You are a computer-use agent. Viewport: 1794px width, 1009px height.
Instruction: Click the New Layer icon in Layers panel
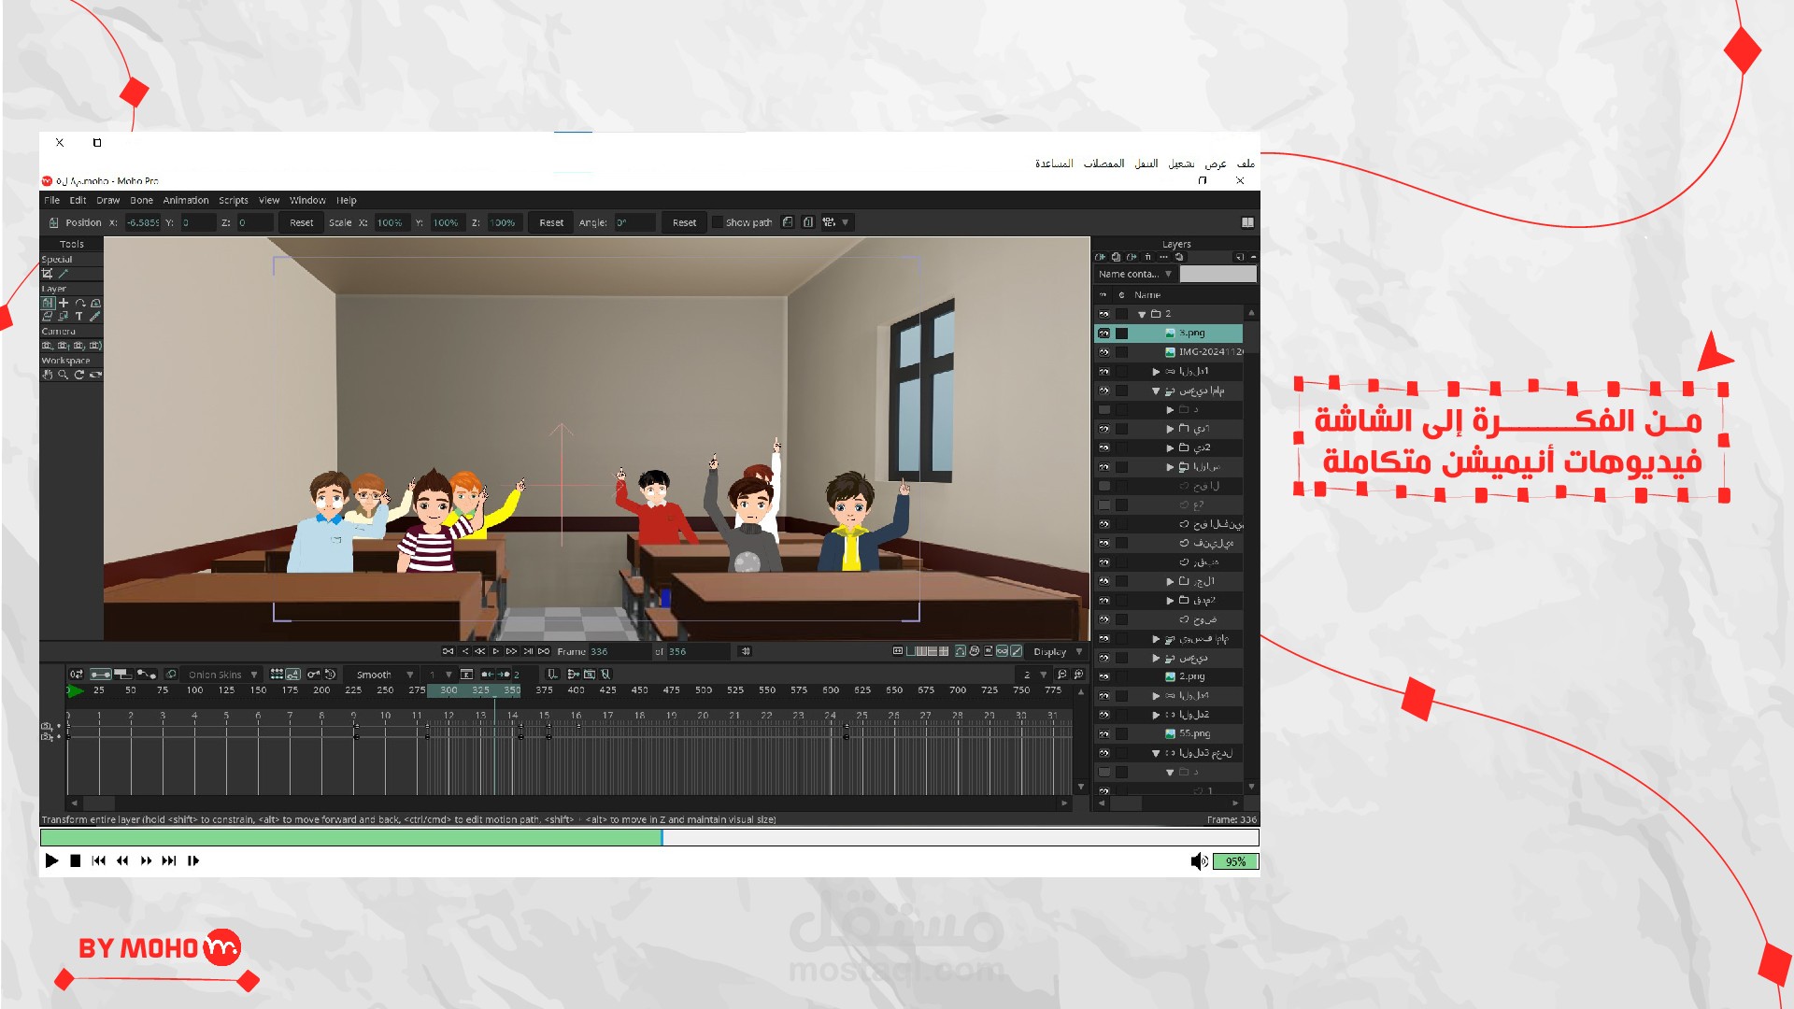point(1101,257)
